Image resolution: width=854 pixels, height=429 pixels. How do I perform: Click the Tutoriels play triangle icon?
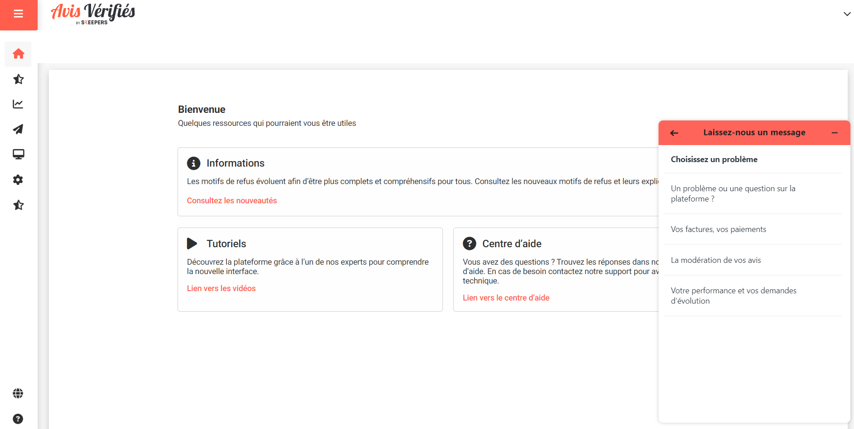(x=192, y=244)
